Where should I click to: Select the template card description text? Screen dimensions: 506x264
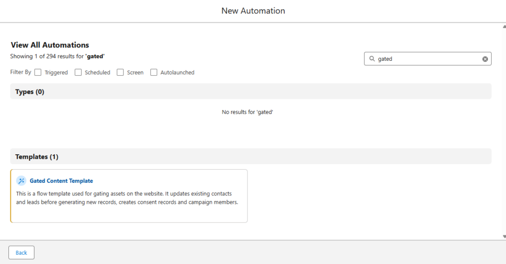pos(127,198)
